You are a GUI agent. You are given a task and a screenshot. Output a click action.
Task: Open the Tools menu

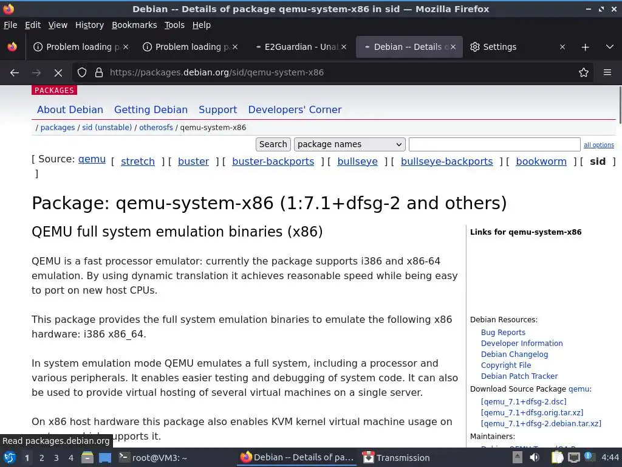click(174, 25)
